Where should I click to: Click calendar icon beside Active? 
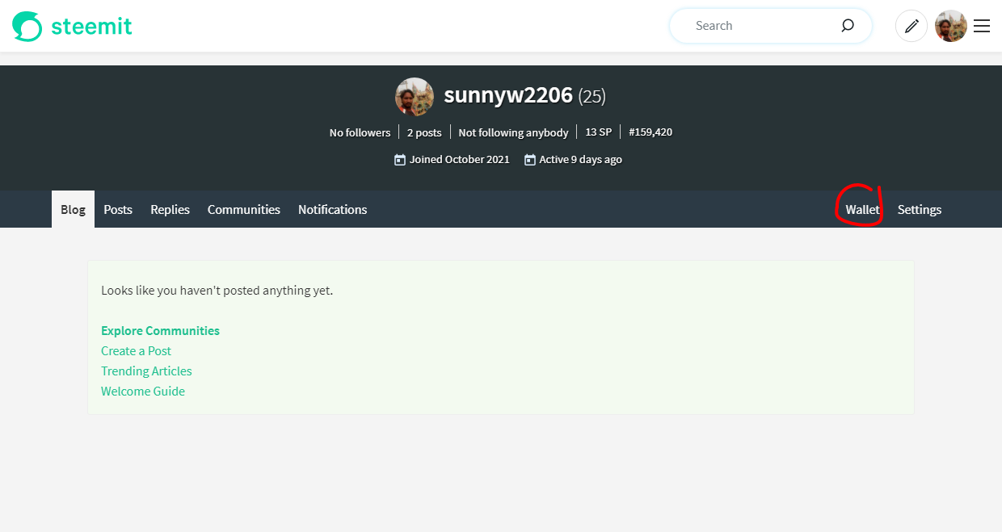530,160
